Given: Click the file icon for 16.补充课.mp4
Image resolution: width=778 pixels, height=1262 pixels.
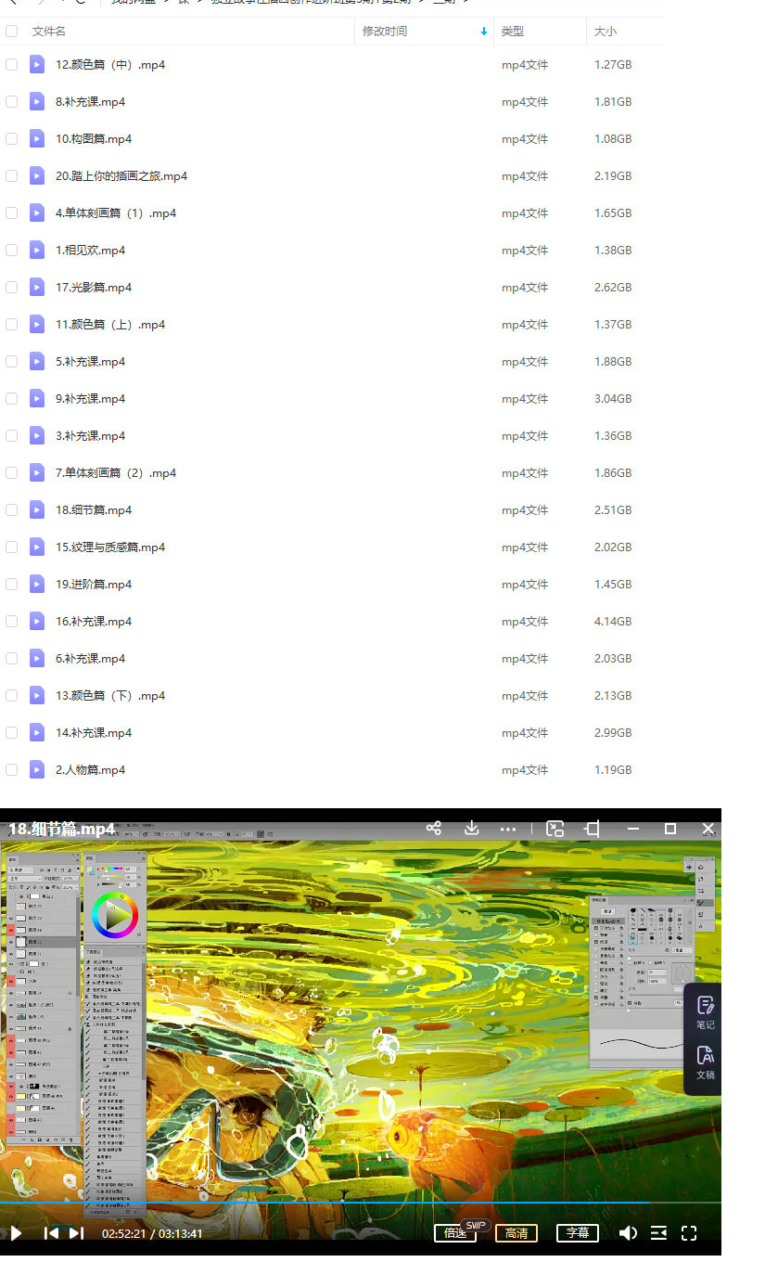Looking at the screenshot, I should click(x=37, y=622).
